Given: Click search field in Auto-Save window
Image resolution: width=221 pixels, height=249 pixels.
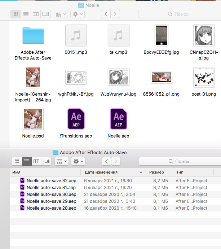Looking at the screenshot, I should point(180,161).
